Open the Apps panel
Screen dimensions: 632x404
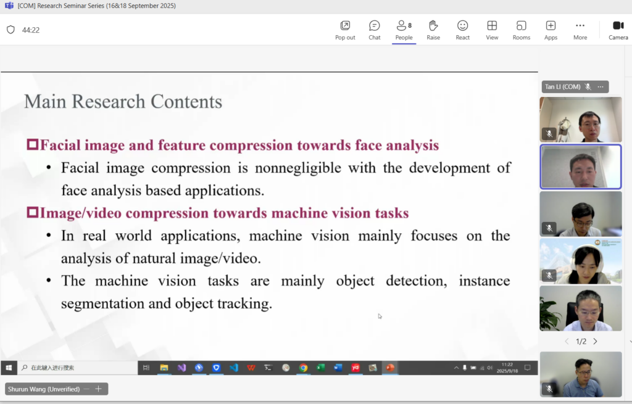[x=551, y=30]
